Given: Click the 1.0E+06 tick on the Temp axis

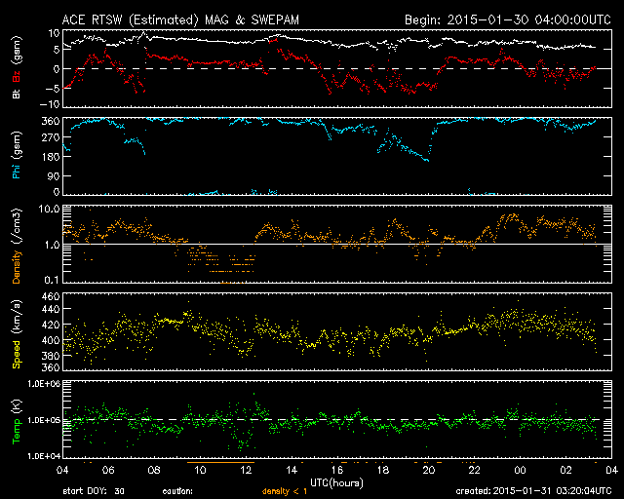Looking at the screenshot, I should pyautogui.click(x=43, y=385).
